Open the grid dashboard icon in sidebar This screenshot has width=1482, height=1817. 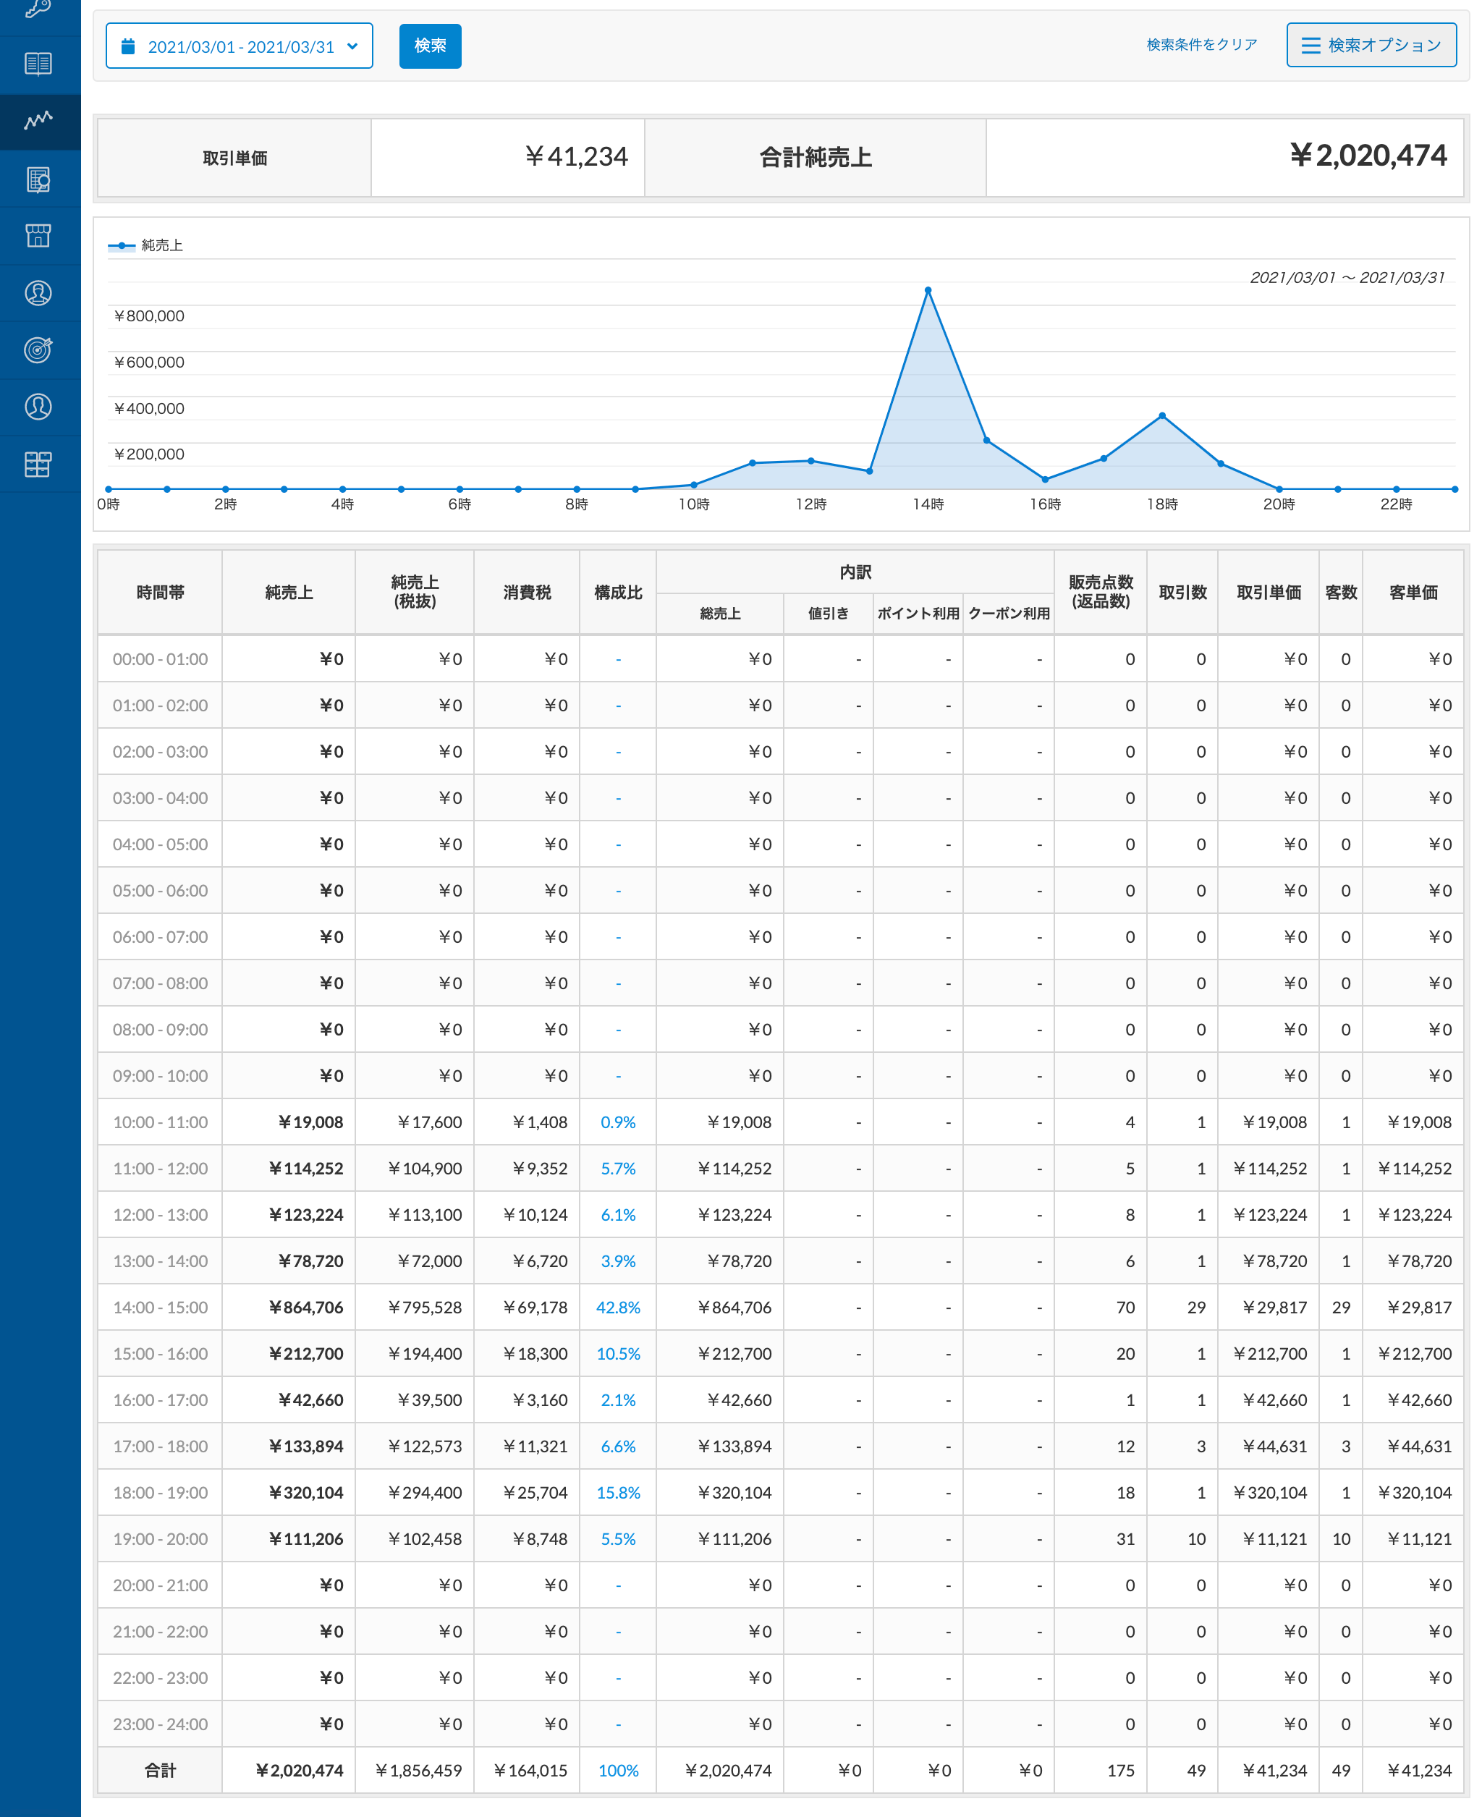[x=38, y=465]
